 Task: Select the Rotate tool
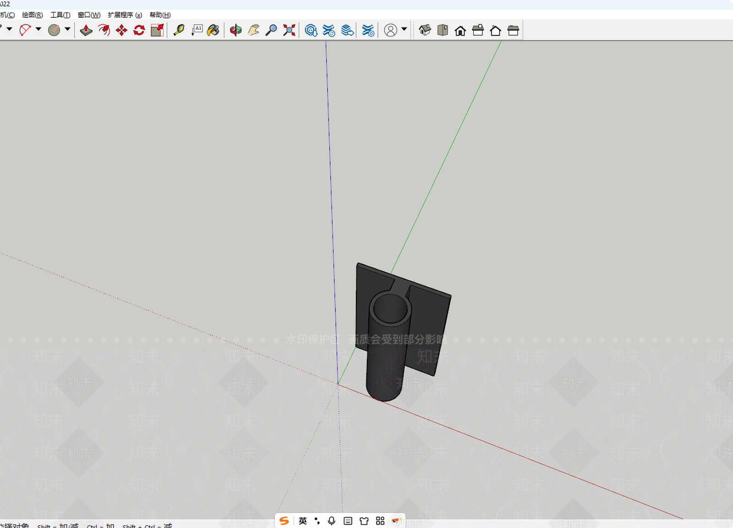point(139,30)
